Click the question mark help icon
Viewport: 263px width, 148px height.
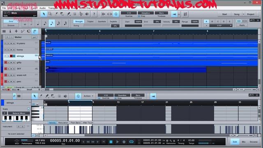click(x=94, y=14)
